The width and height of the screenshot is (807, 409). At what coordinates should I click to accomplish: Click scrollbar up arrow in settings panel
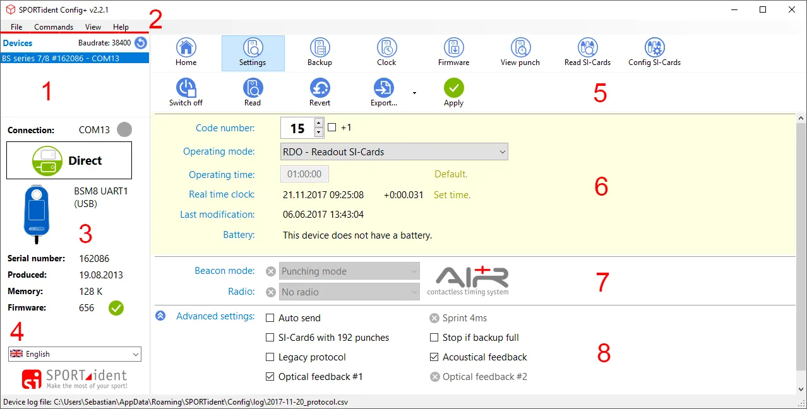(801, 118)
